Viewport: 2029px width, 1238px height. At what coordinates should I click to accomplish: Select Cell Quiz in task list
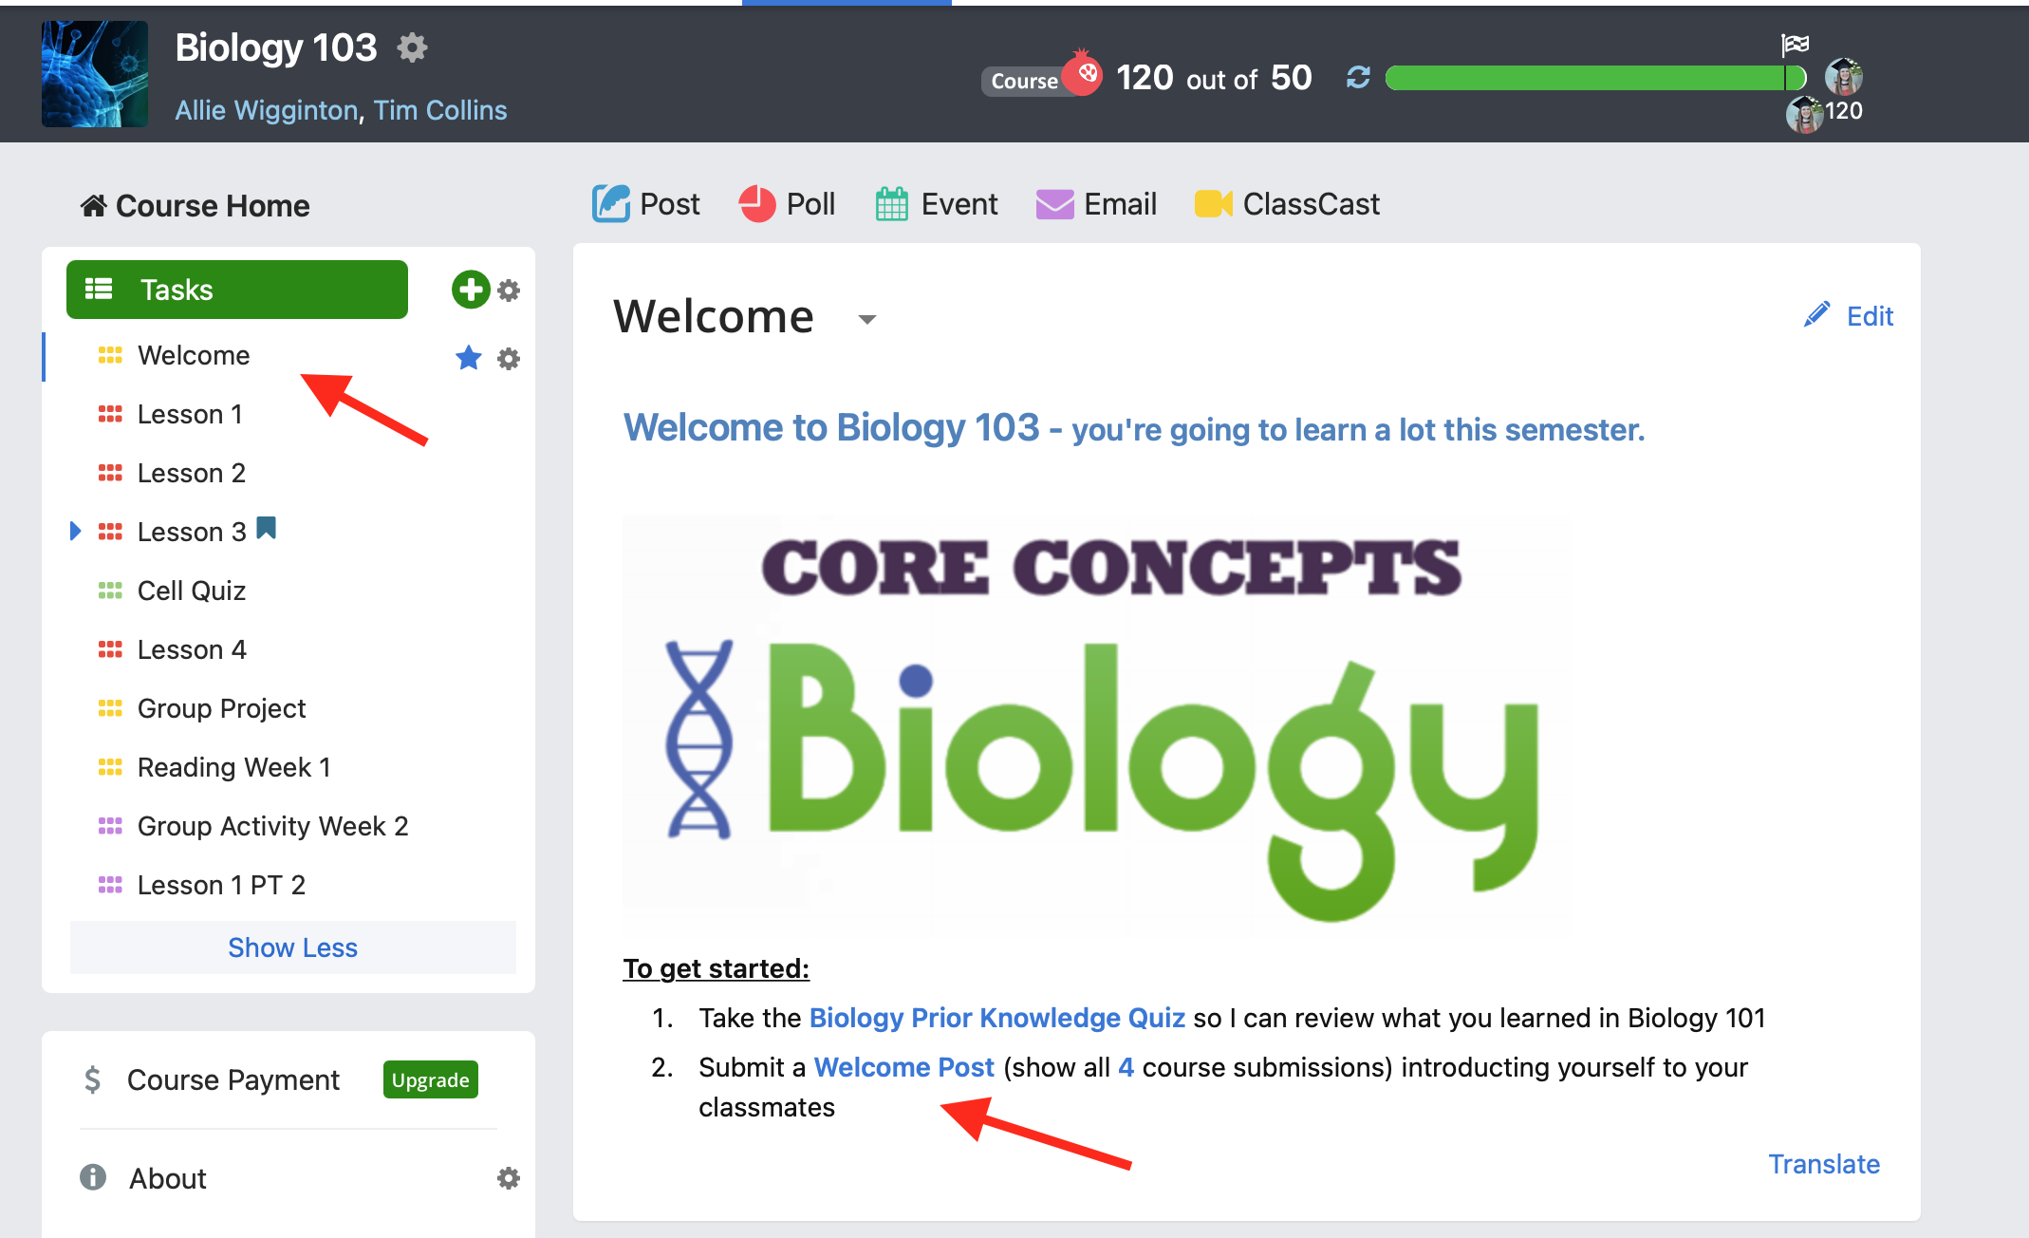(x=192, y=591)
